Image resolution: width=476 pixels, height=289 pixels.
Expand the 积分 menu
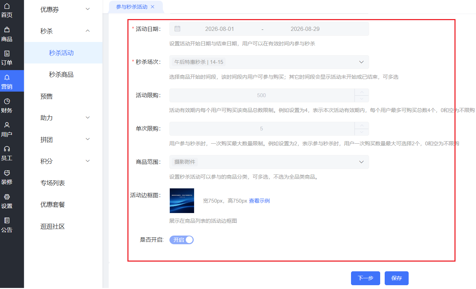click(87, 161)
